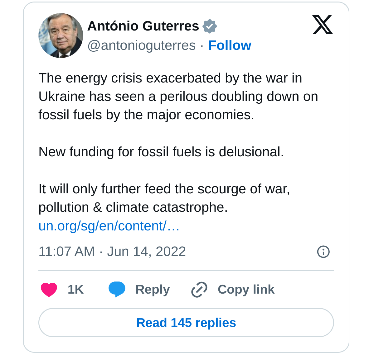This screenshot has width=369, height=359.
Task: Click the "energy crisis exacerbated" tweet paragraph
Action: click(x=178, y=97)
